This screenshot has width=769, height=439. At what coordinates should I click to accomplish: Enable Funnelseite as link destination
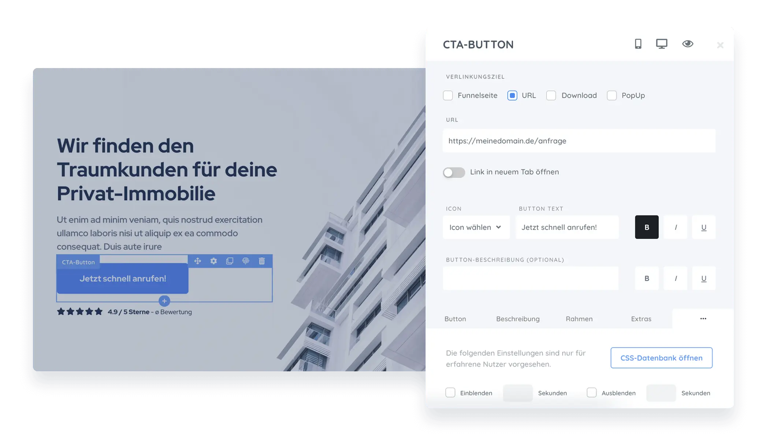pyautogui.click(x=449, y=95)
